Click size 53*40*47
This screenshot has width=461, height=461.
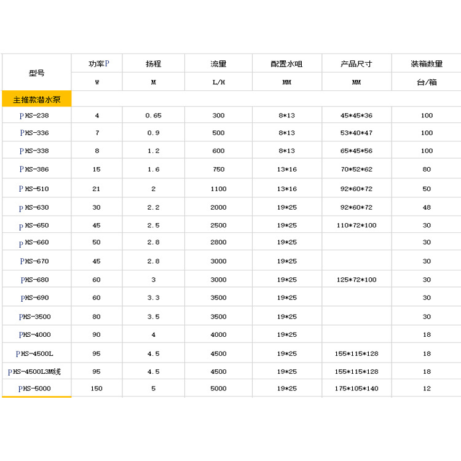(357, 133)
